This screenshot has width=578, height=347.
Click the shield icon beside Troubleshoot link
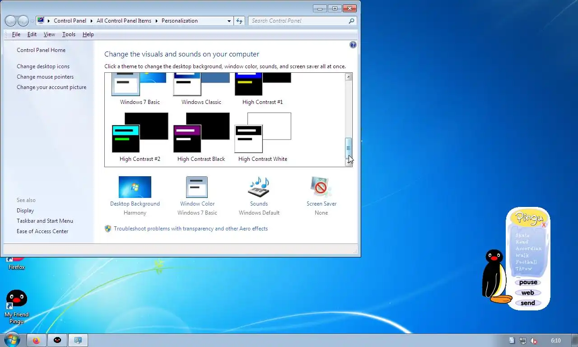click(108, 229)
